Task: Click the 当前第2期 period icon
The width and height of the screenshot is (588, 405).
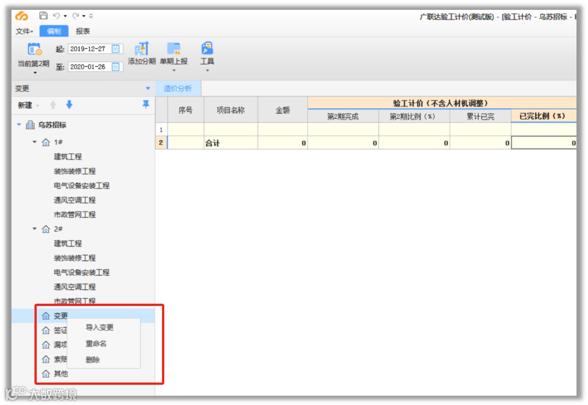Action: tap(34, 49)
